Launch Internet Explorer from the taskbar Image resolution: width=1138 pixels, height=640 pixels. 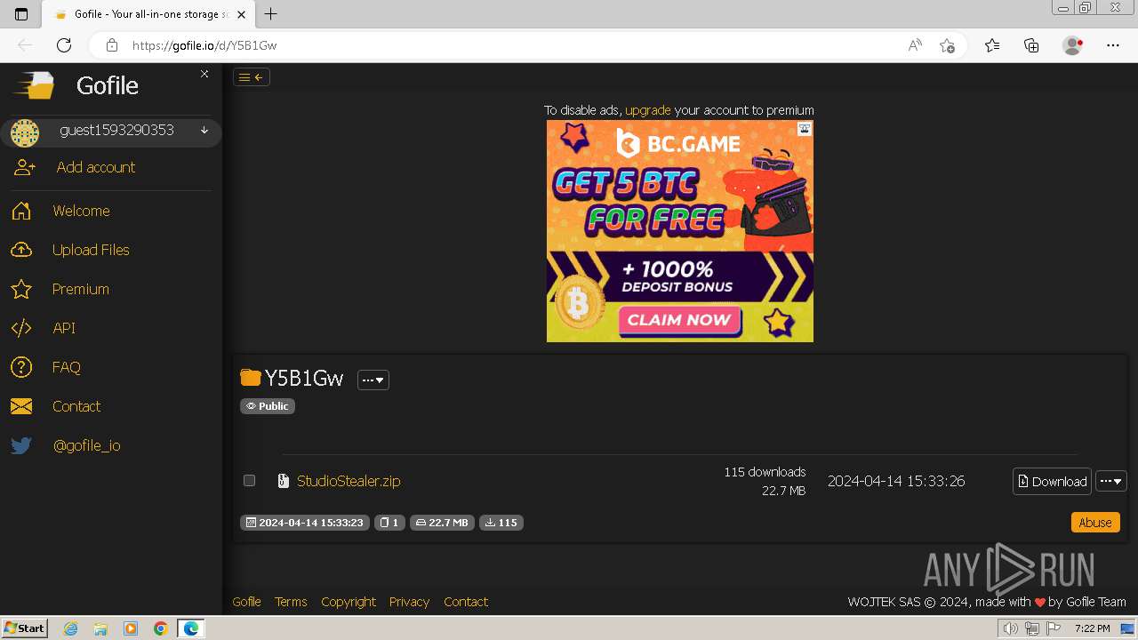pos(71,628)
